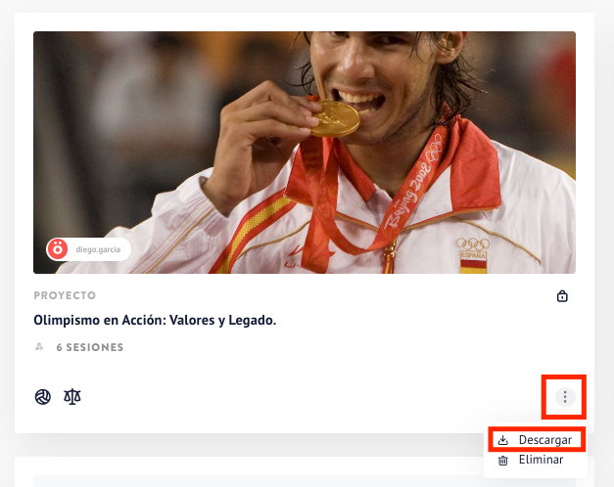Click the sessions icon beside 6 SESIONES
The image size is (614, 487).
(39, 346)
